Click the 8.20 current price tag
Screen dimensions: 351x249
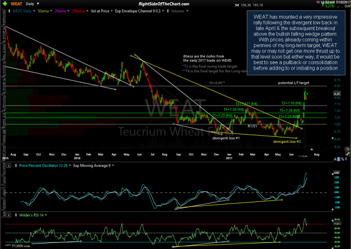[337, 94]
